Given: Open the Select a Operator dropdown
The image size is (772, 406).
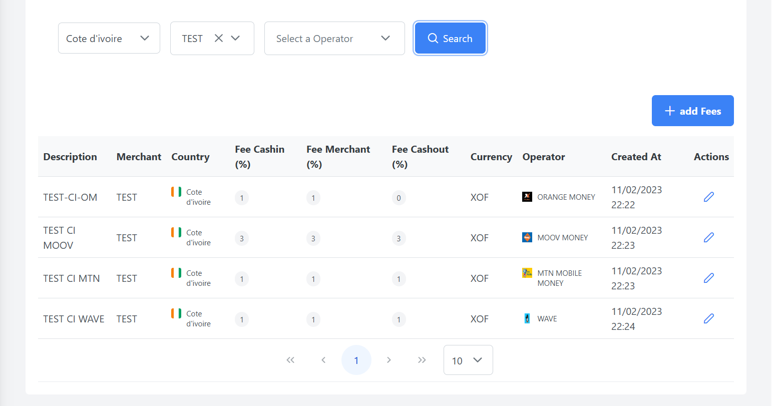Looking at the screenshot, I should (x=334, y=38).
